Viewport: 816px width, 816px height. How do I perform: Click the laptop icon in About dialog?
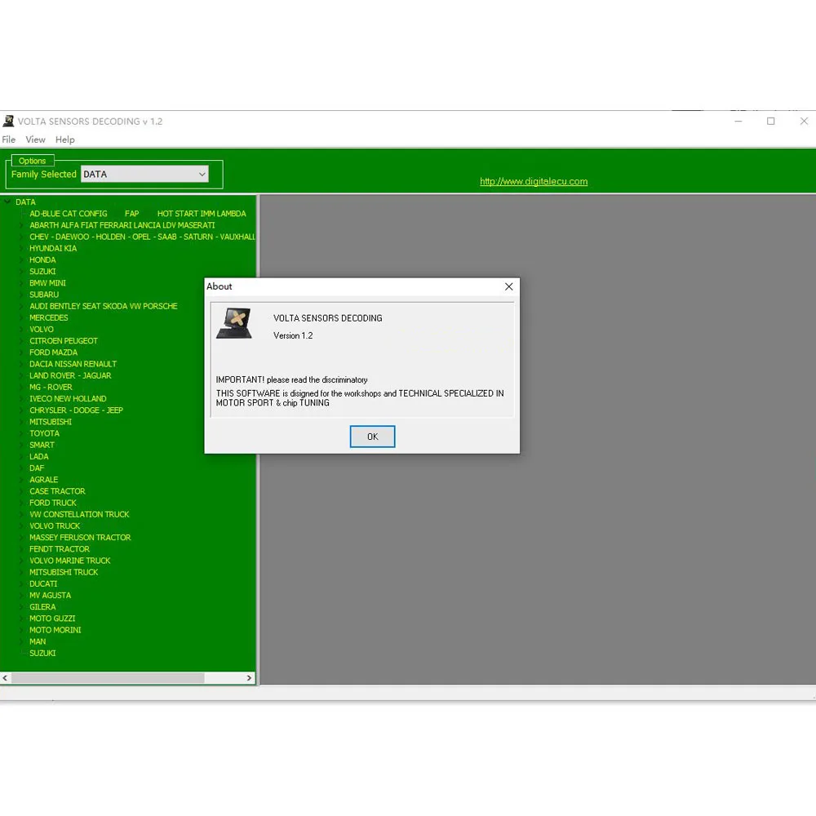coord(234,323)
